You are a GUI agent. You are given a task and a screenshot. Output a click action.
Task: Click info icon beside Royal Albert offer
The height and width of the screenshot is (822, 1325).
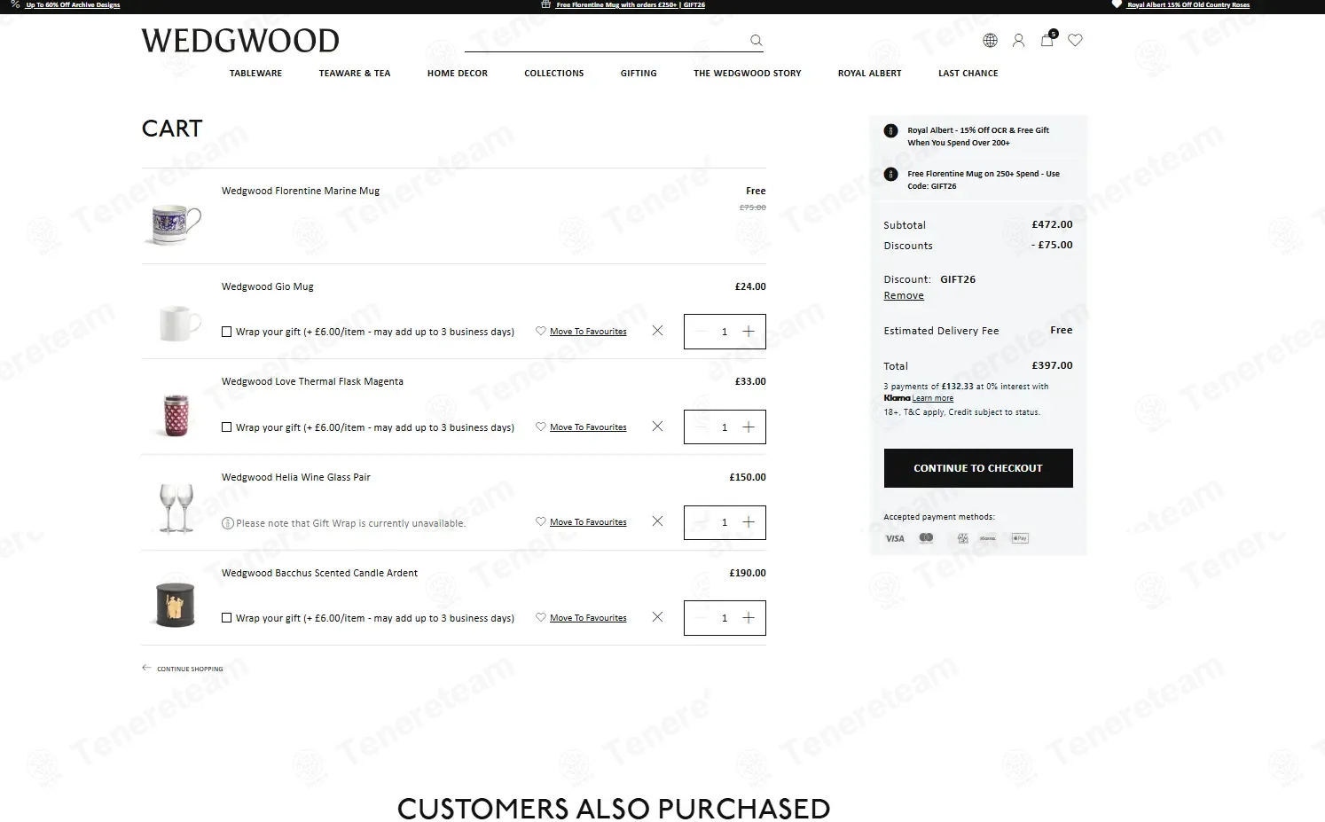pyautogui.click(x=890, y=131)
